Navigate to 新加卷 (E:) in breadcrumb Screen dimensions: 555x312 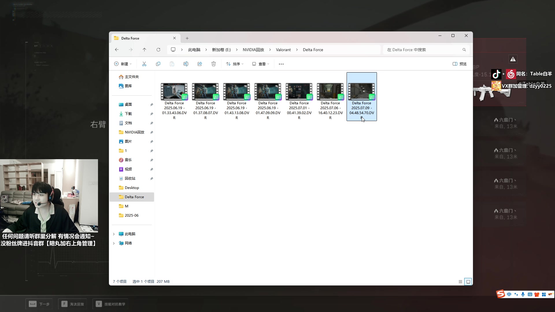(221, 50)
